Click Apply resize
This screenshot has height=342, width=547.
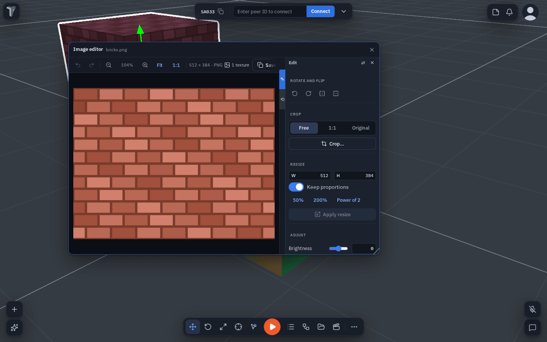coord(332,214)
